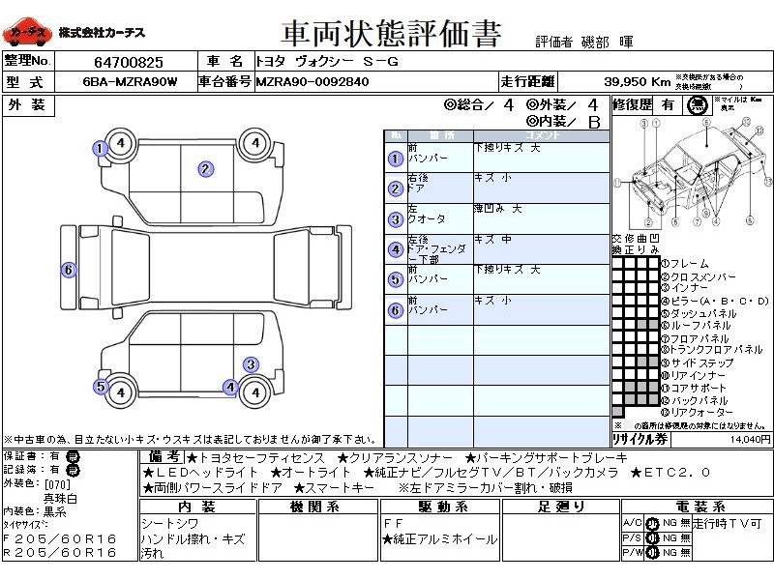Click the exterior color code [070]
Screen dimensions: 774x580
pyautogui.click(x=58, y=484)
